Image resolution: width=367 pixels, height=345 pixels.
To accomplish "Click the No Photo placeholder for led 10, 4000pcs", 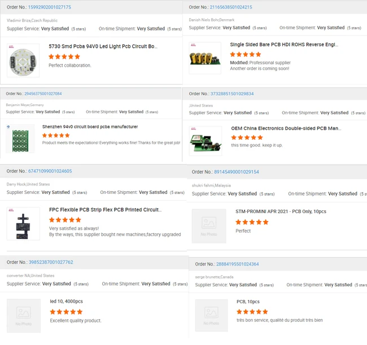I will click(x=24, y=316).
